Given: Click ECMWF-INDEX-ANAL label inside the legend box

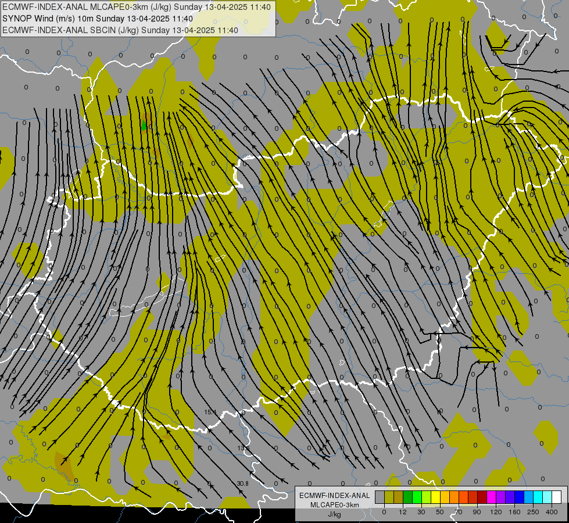Looking at the screenshot, I should pos(334,496).
